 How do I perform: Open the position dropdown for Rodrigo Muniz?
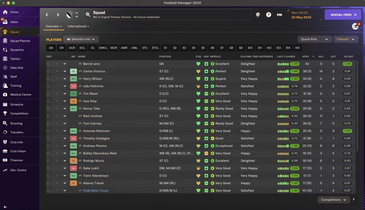coord(65,161)
